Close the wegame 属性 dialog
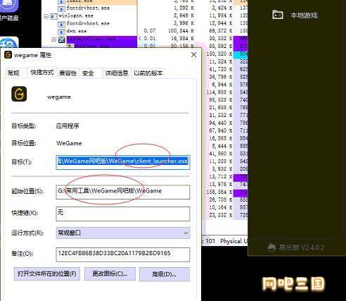This screenshot has height=301, width=346. tap(193, 55)
